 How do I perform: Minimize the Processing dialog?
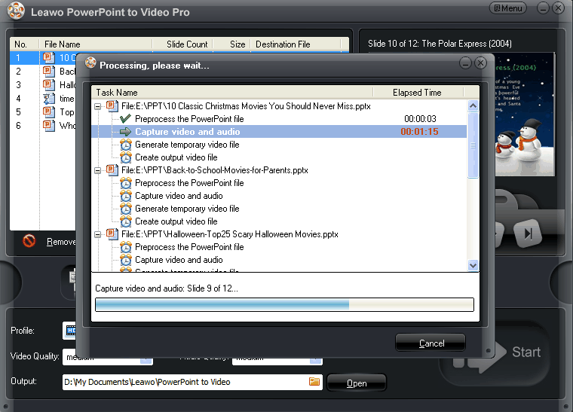(x=466, y=63)
